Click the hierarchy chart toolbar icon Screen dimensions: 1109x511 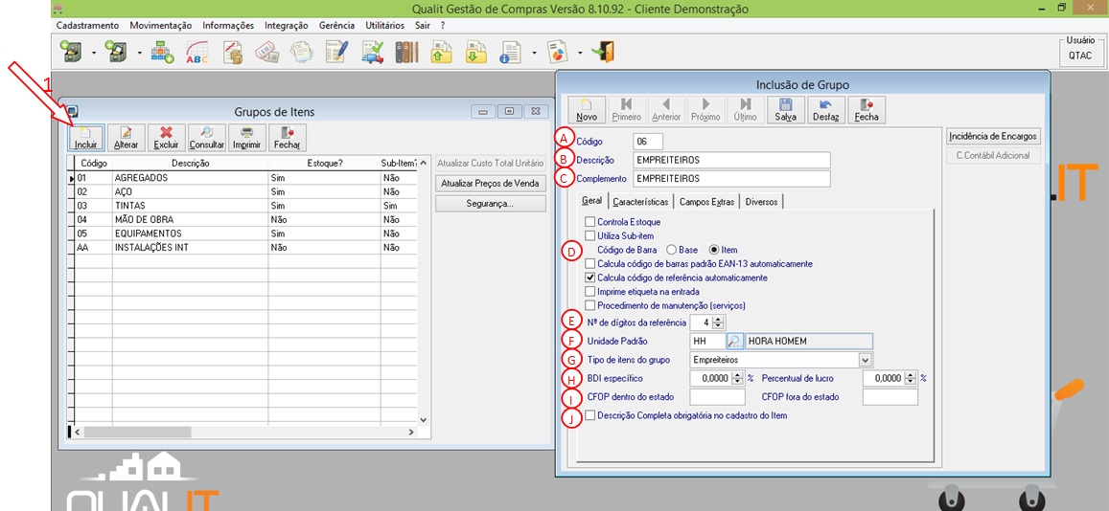(163, 53)
